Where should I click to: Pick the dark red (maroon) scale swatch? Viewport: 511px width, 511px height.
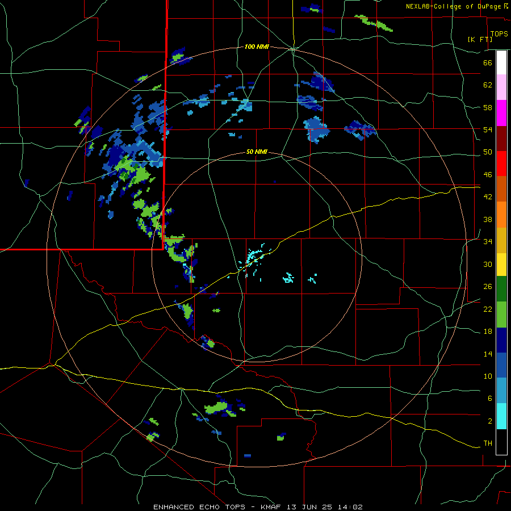(x=501, y=139)
